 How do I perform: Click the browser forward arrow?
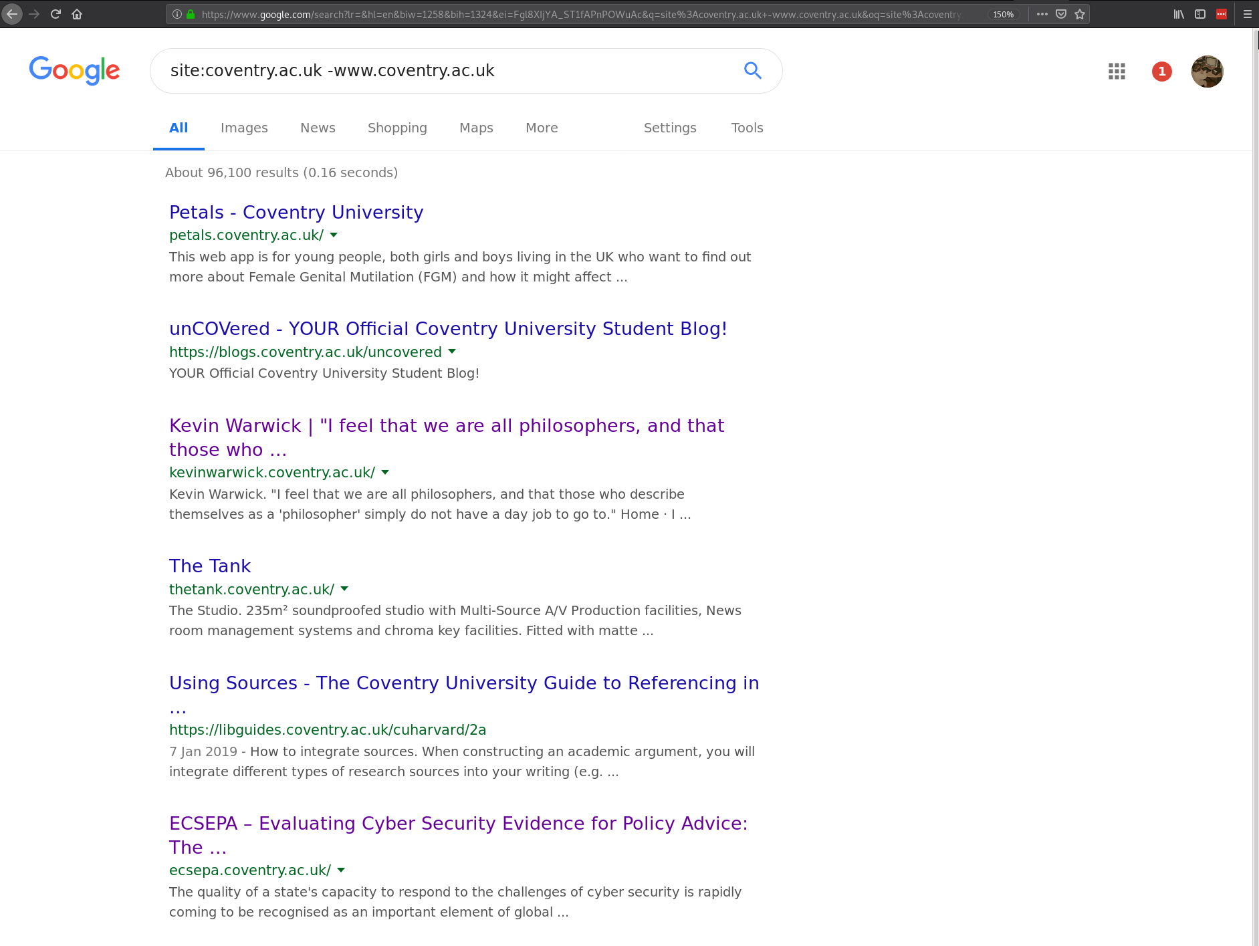tap(34, 14)
